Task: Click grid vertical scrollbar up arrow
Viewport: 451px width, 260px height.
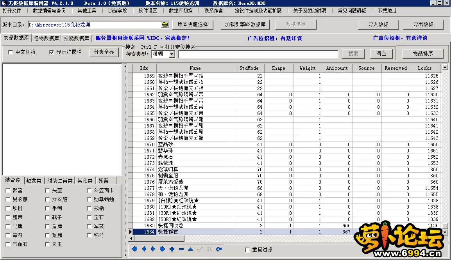Action: click(x=445, y=67)
